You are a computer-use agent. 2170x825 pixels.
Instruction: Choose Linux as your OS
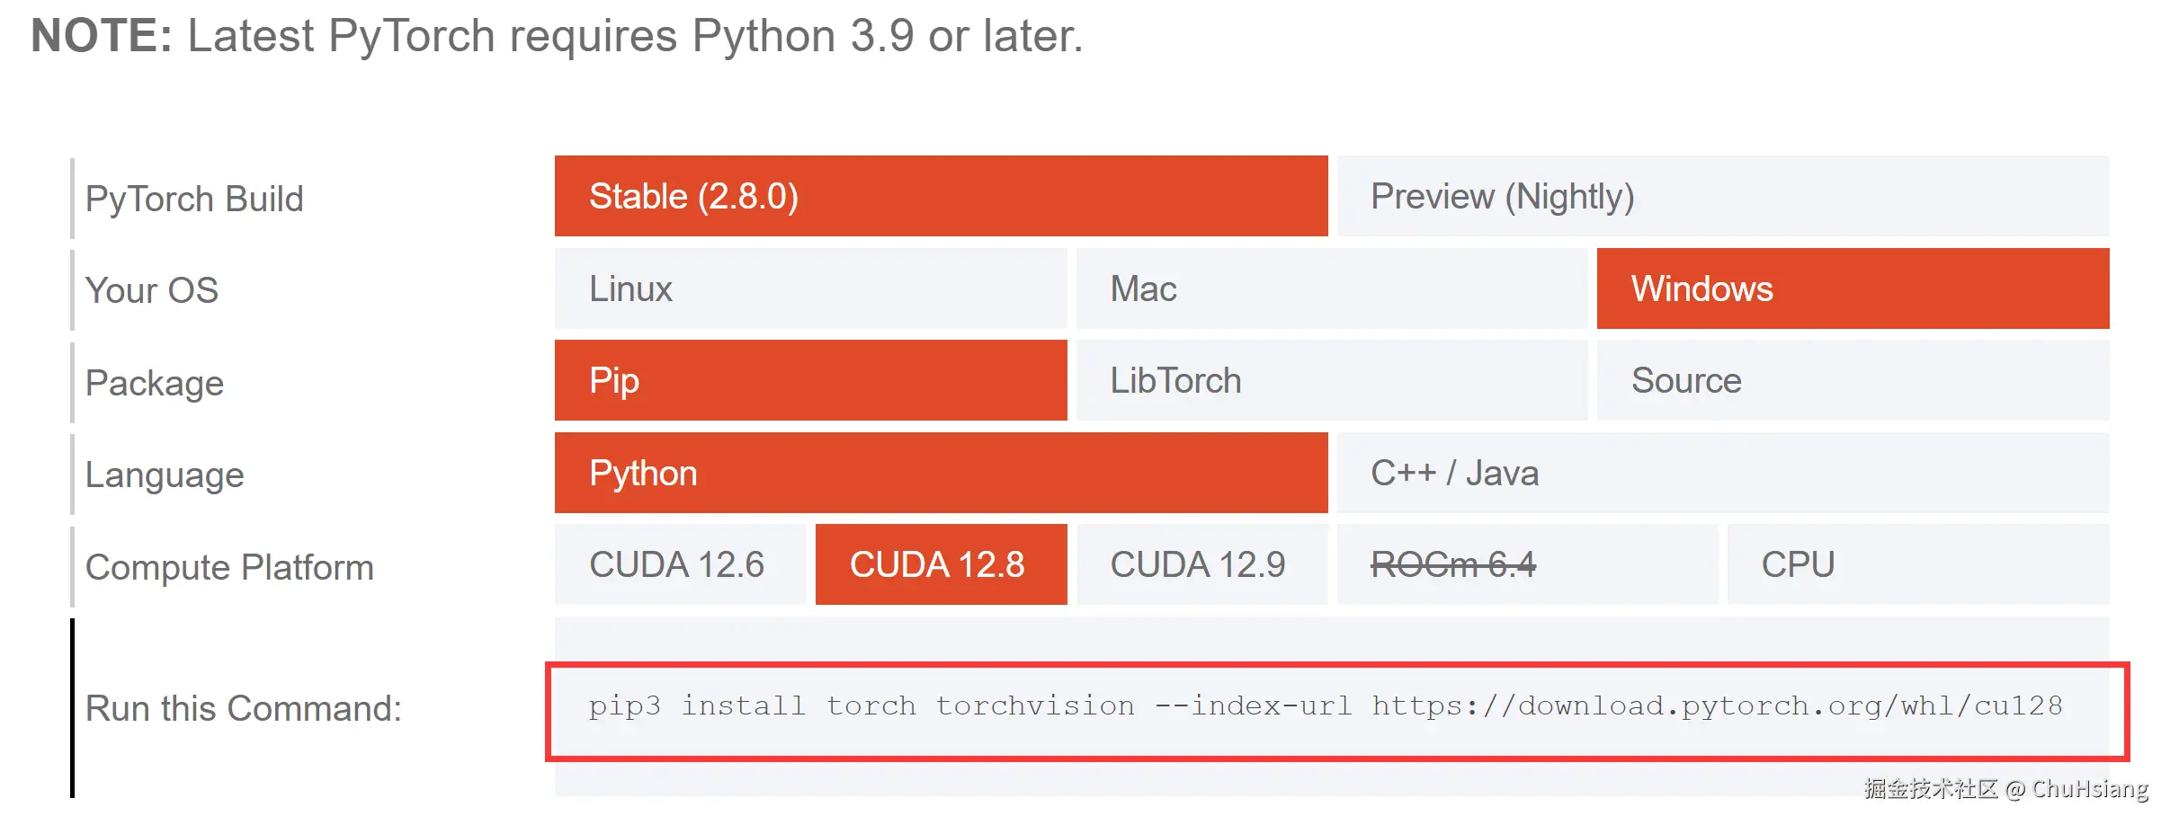coord(809,288)
